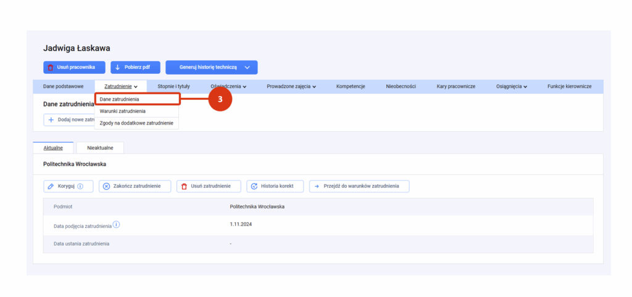Click the info icon inside Koryguj button
The image size is (632, 297).
coord(80,186)
